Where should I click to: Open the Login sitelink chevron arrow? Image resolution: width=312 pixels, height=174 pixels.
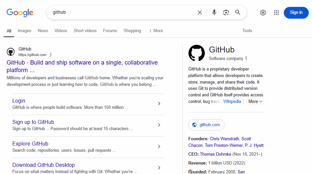tap(159, 104)
